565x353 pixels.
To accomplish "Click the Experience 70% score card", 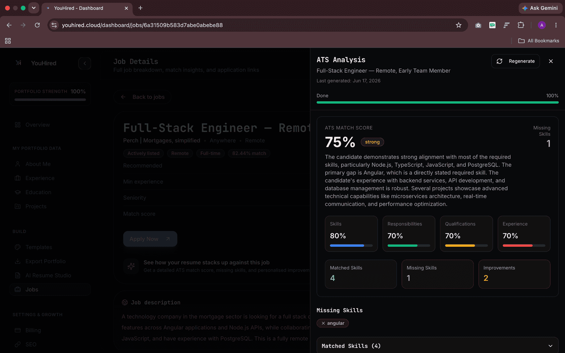I will pos(524,234).
